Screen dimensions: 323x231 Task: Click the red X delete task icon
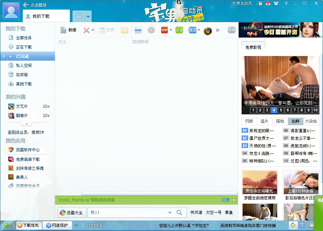coord(86,30)
